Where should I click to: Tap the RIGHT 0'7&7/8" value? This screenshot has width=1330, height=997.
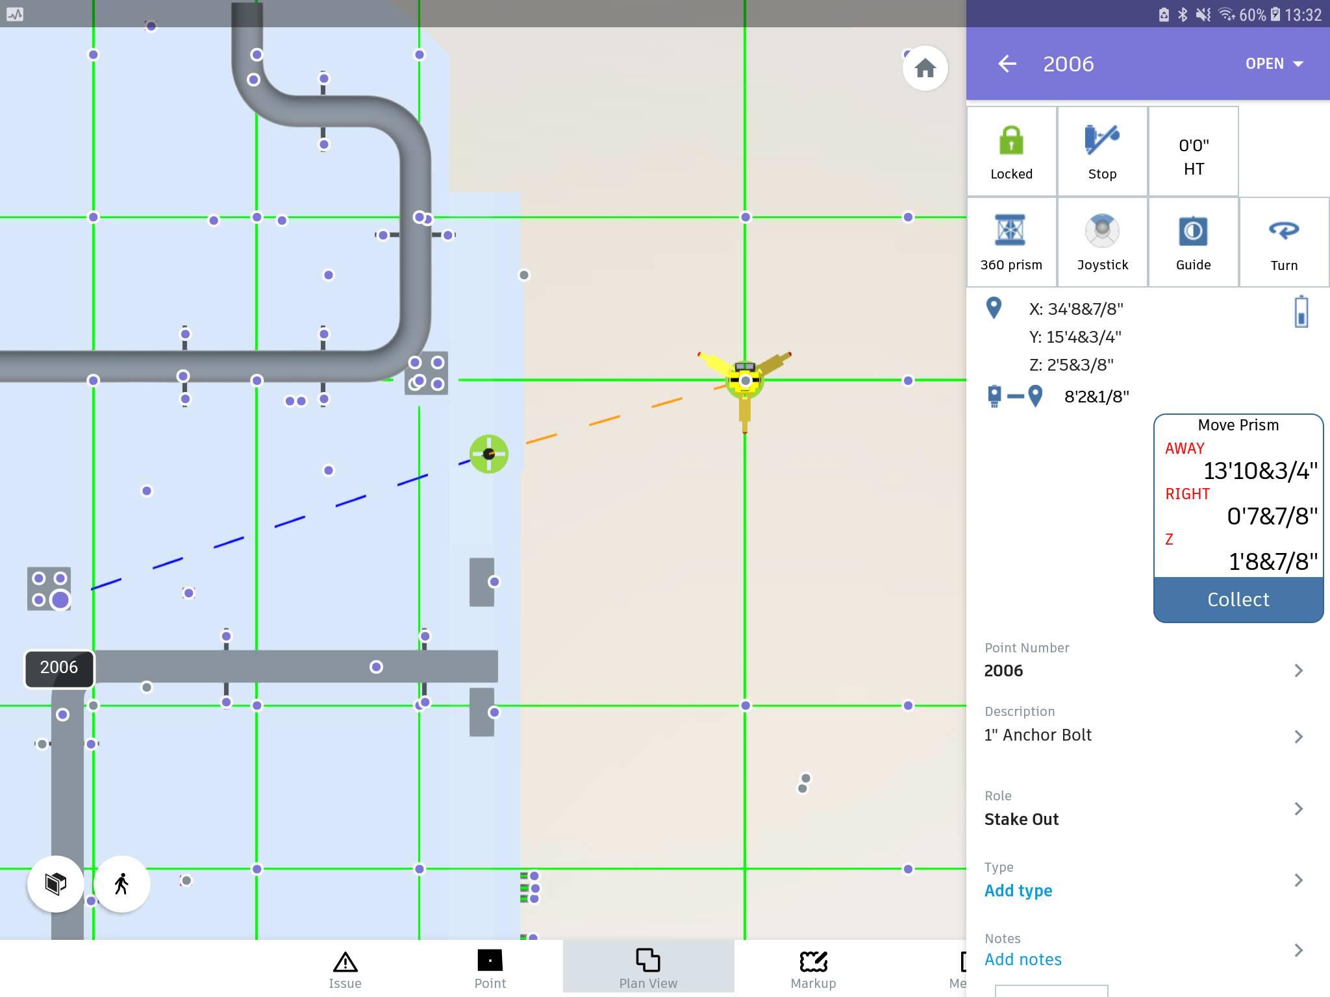point(1272,516)
